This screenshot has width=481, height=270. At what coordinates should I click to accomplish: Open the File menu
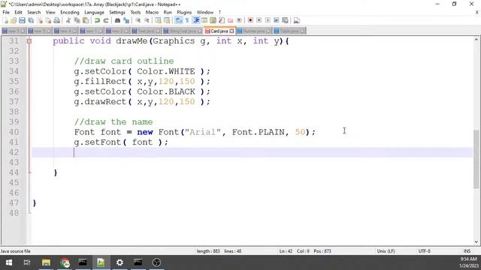coord(6,12)
